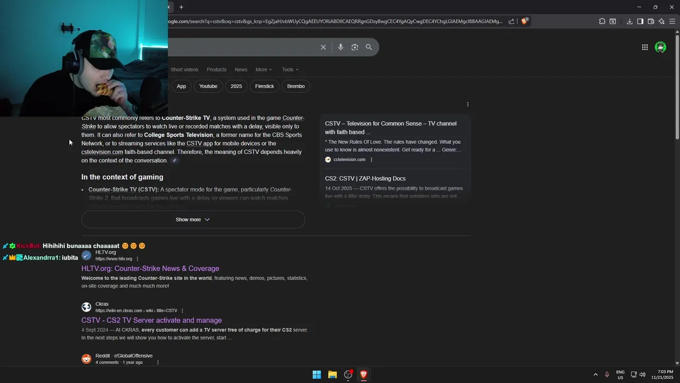Image resolution: width=680 pixels, height=383 pixels.
Task: Open clock and date 7:03 PM
Action: coord(662,374)
